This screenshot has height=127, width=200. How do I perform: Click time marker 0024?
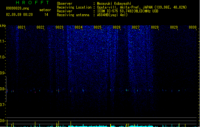(79, 27)
